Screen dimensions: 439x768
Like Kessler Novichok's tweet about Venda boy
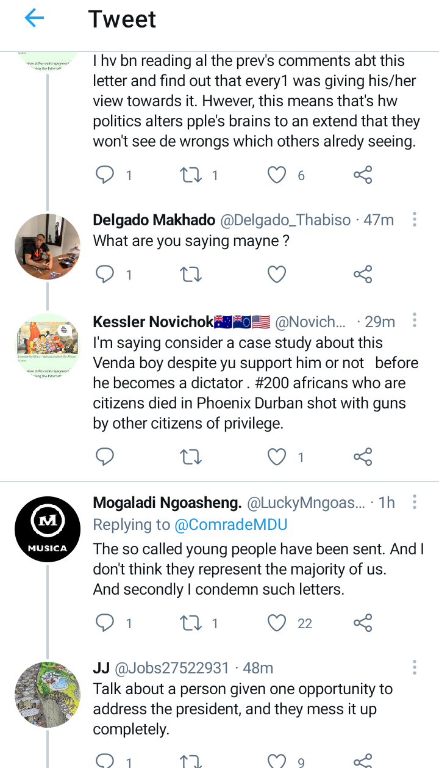click(277, 457)
